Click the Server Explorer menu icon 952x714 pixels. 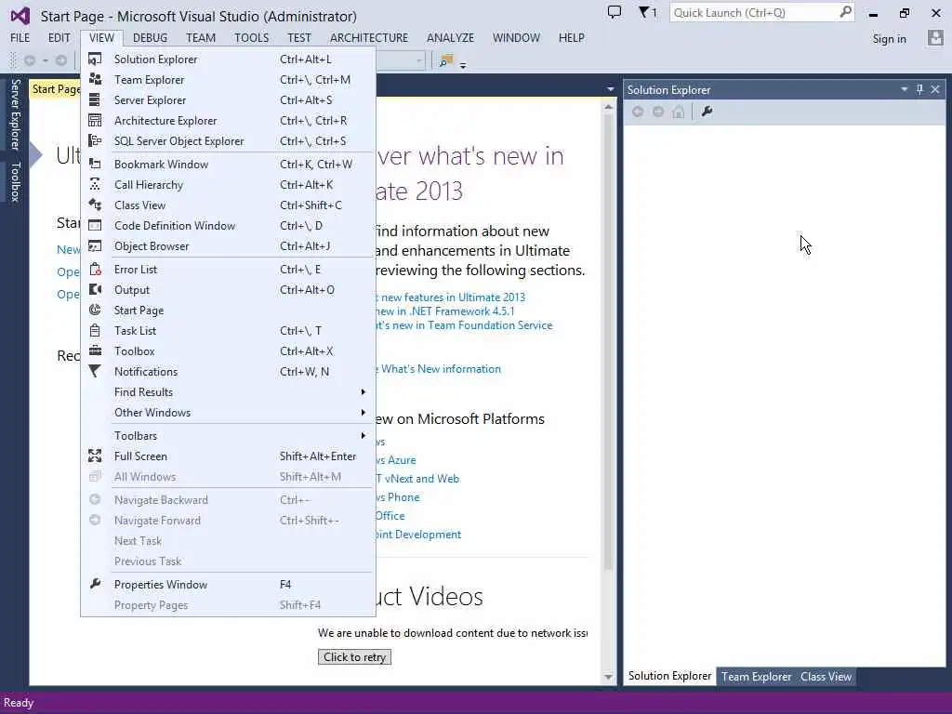[95, 100]
